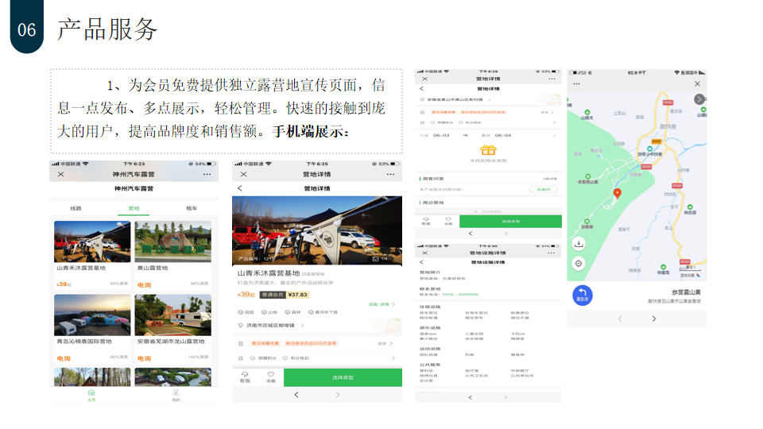This screenshot has width=763, height=429.
Task: Select the 营地 tab
Action: pyautogui.click(x=134, y=208)
